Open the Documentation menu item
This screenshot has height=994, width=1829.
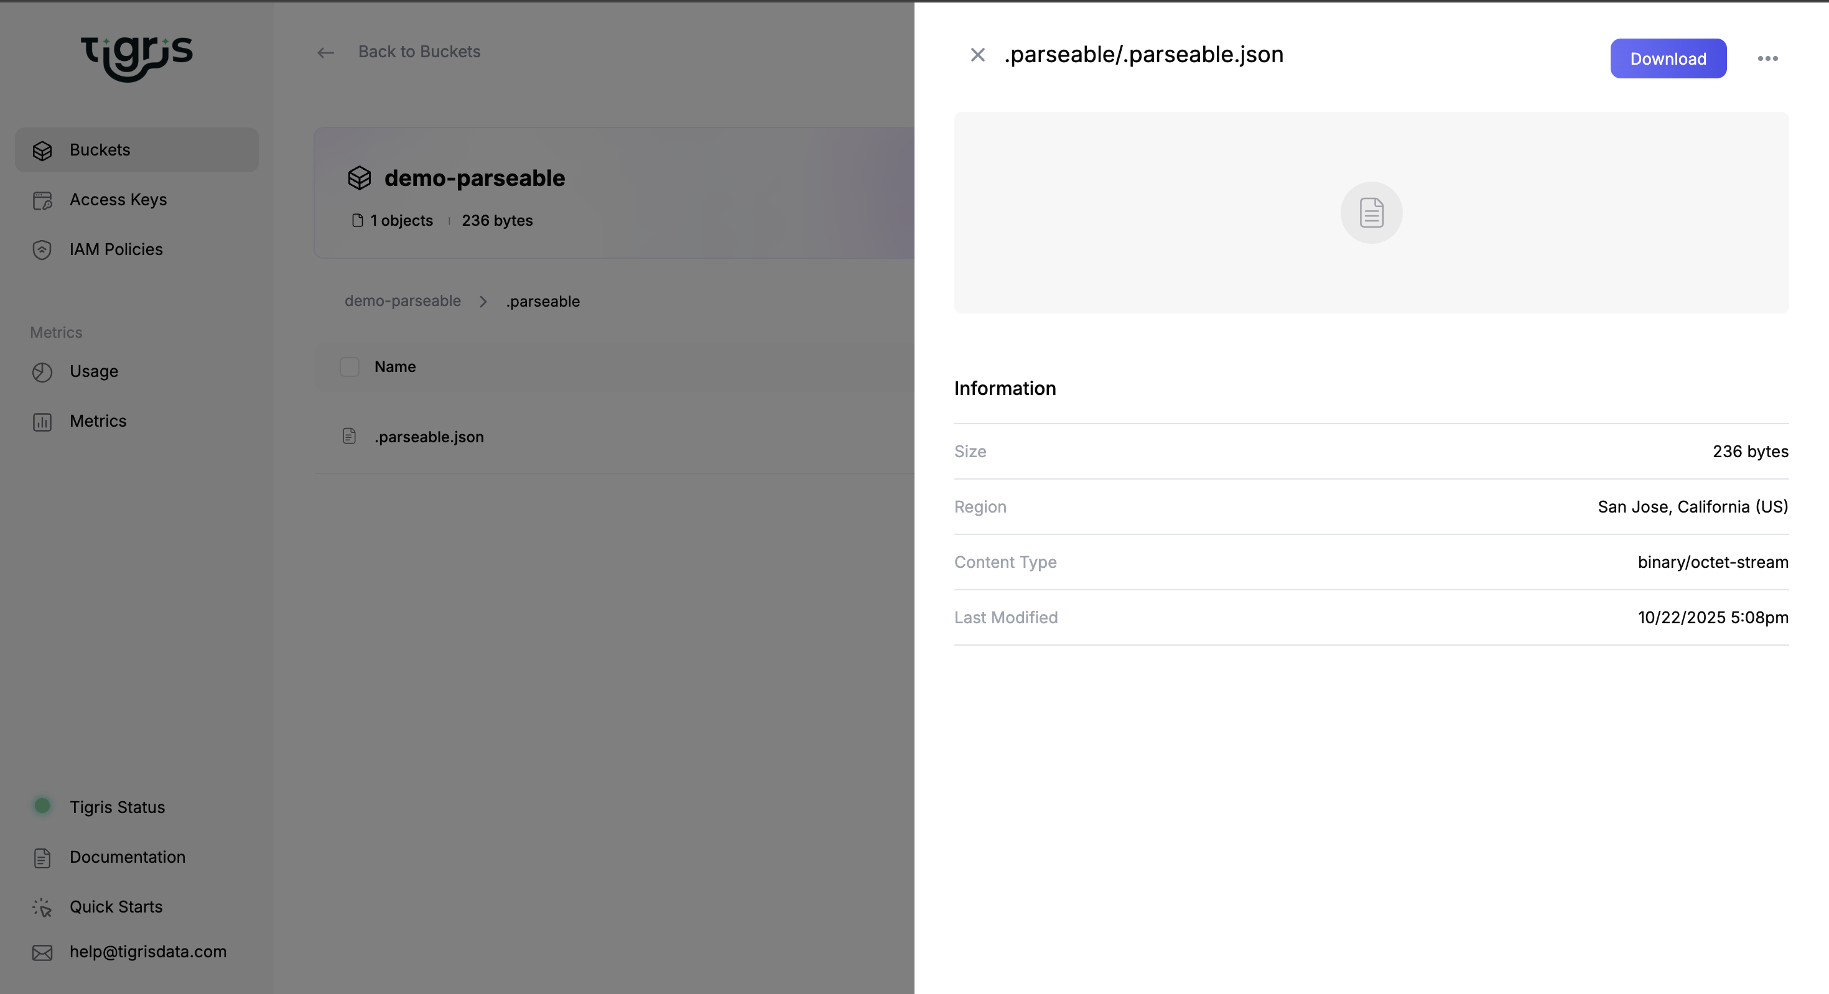pos(127,857)
